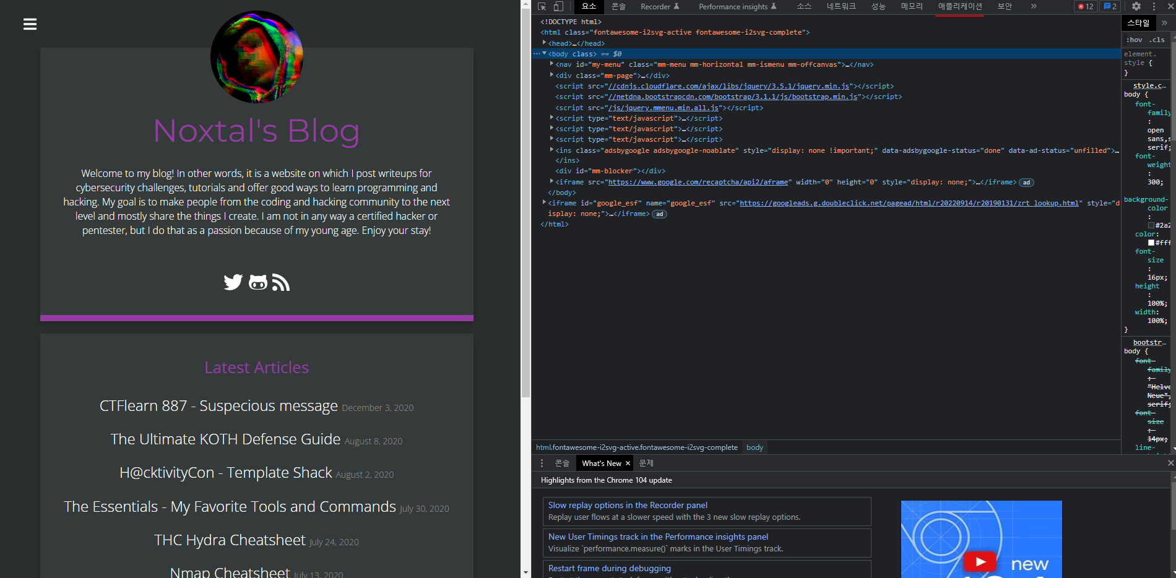
Task: Expand the recaptcha iframe node
Action: tap(551, 181)
